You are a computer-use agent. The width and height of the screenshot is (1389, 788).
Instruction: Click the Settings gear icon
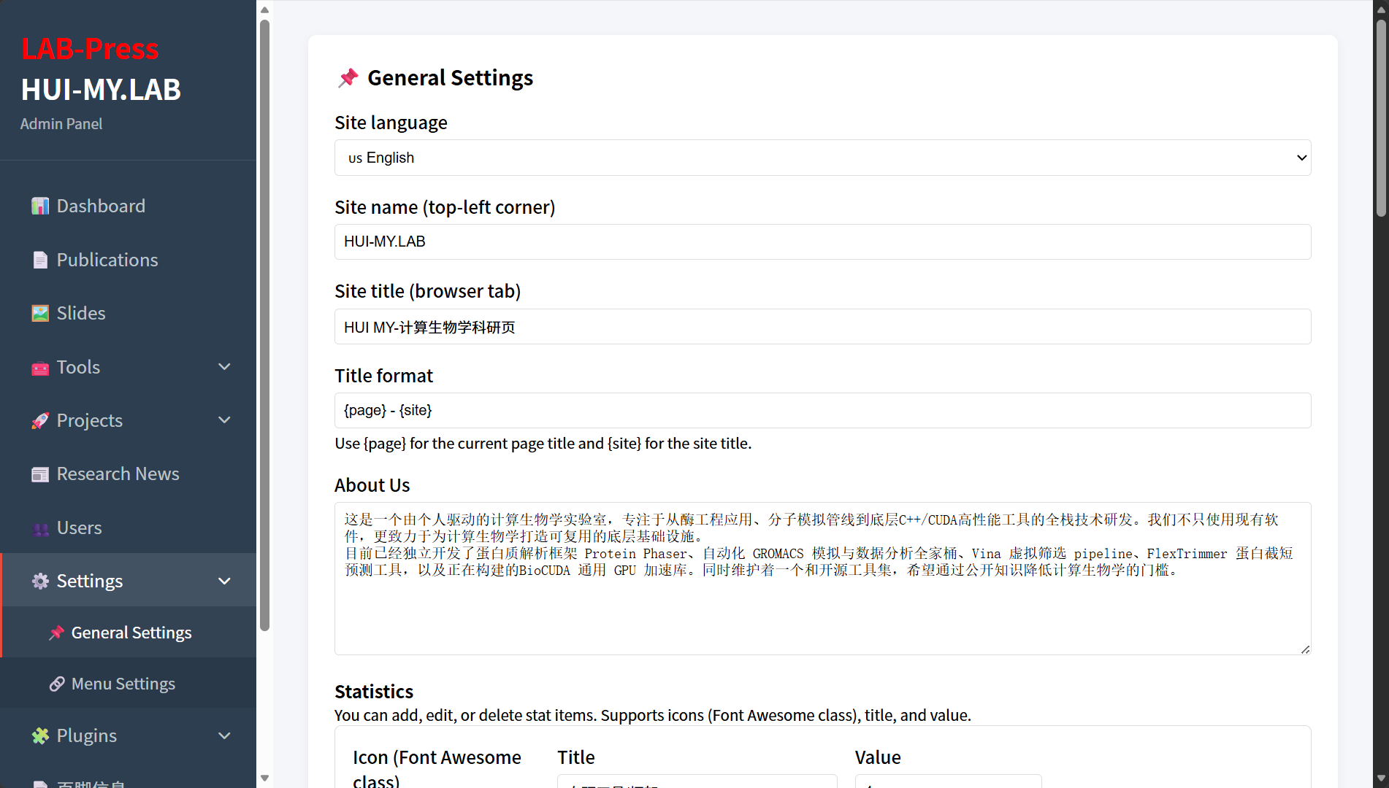pyautogui.click(x=40, y=582)
